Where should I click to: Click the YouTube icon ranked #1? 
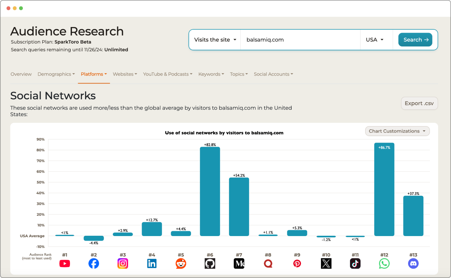coord(65,263)
